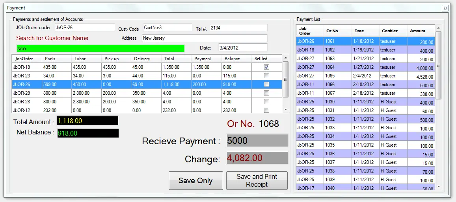Click the job order table scrollbar thumb
This screenshot has width=456, height=202.
(286, 79)
